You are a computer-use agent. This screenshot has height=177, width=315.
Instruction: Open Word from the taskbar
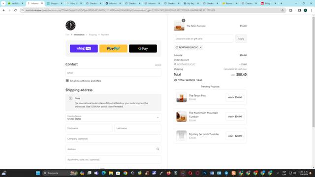[x=212, y=173]
